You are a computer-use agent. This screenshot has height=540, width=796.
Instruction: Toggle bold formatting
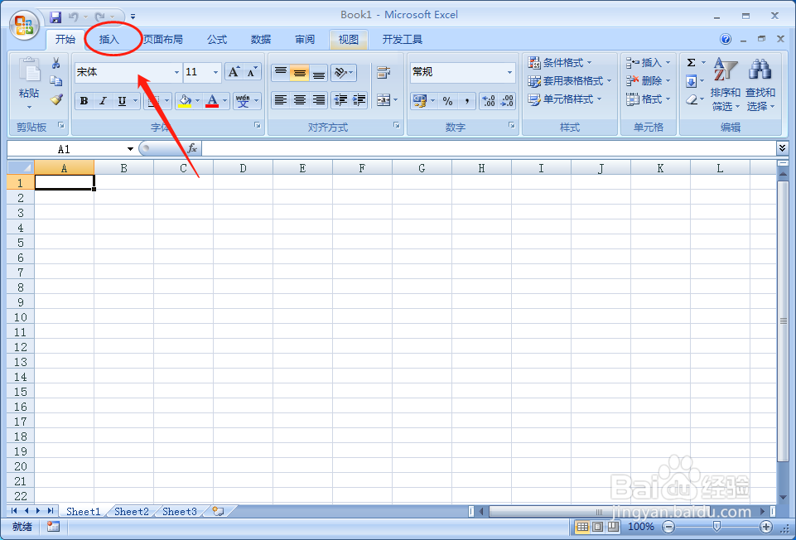pos(84,101)
